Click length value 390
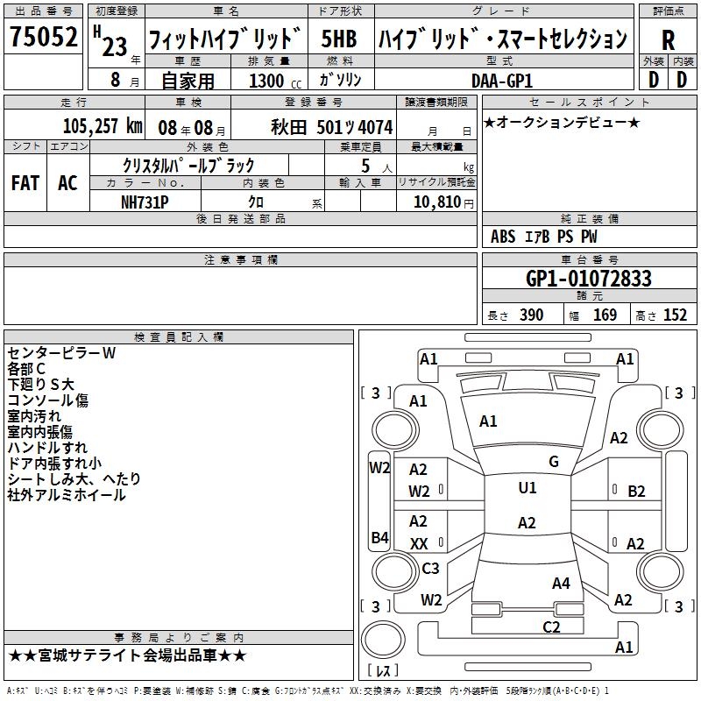This screenshot has width=701, height=701. [x=532, y=315]
